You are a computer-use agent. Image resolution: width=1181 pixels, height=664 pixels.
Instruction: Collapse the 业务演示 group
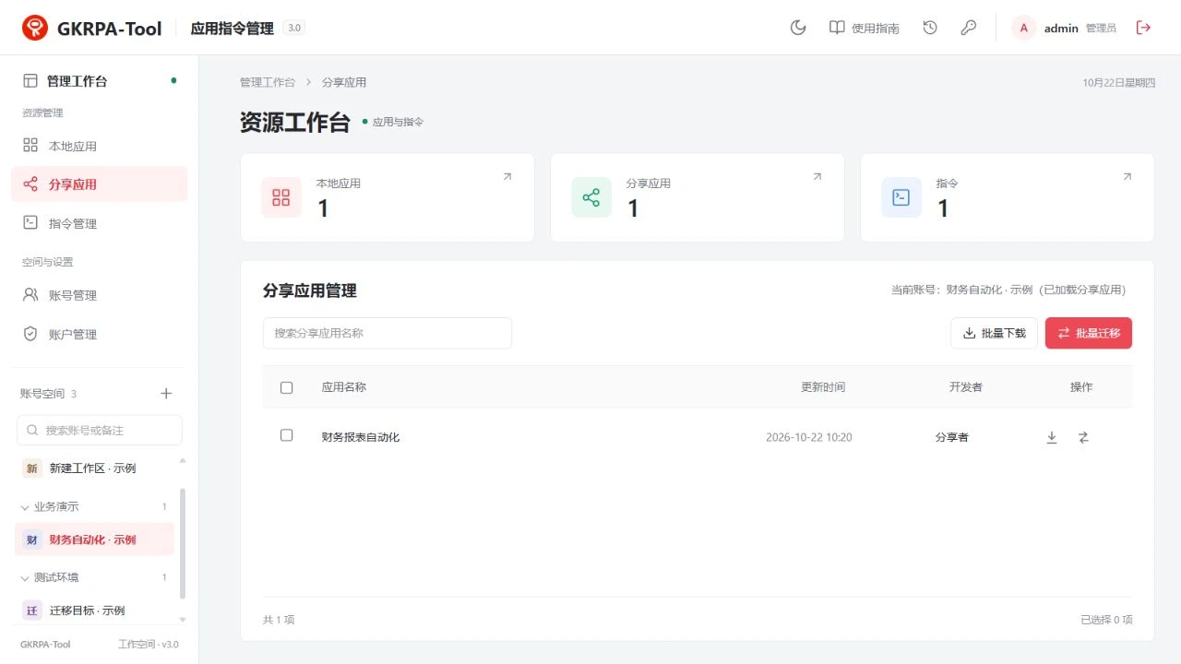[x=94, y=506]
